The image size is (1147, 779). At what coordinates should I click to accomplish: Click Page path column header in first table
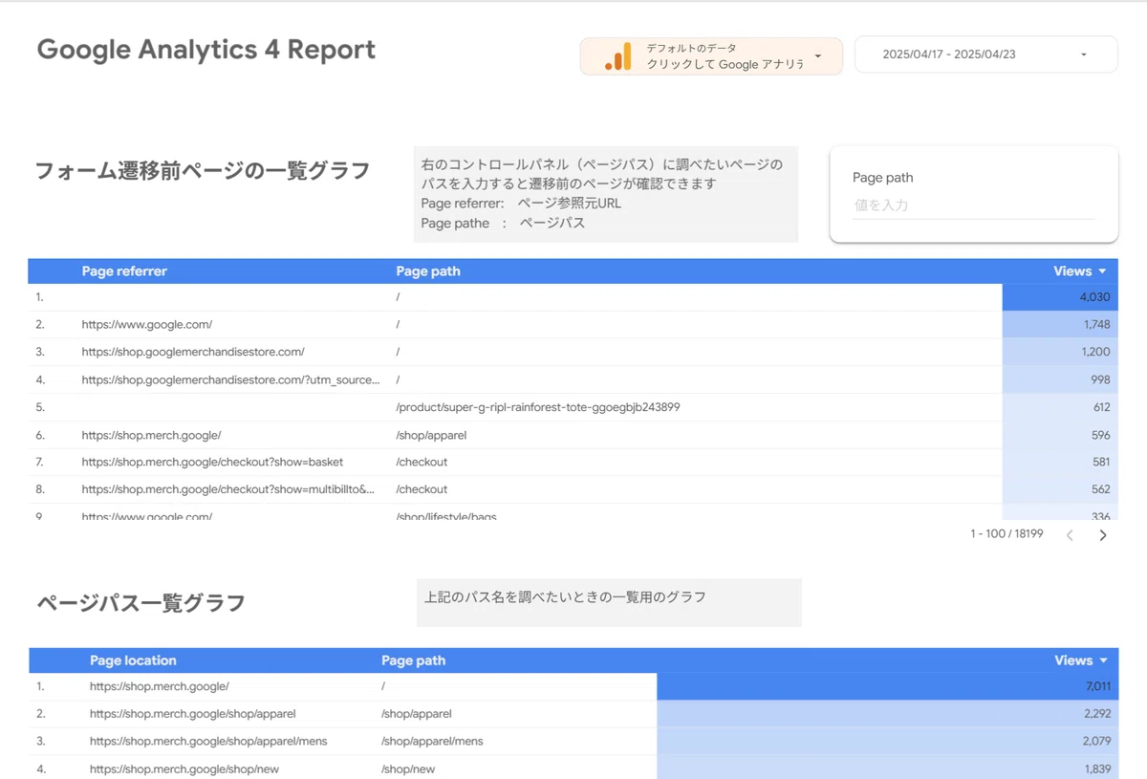[x=428, y=271]
